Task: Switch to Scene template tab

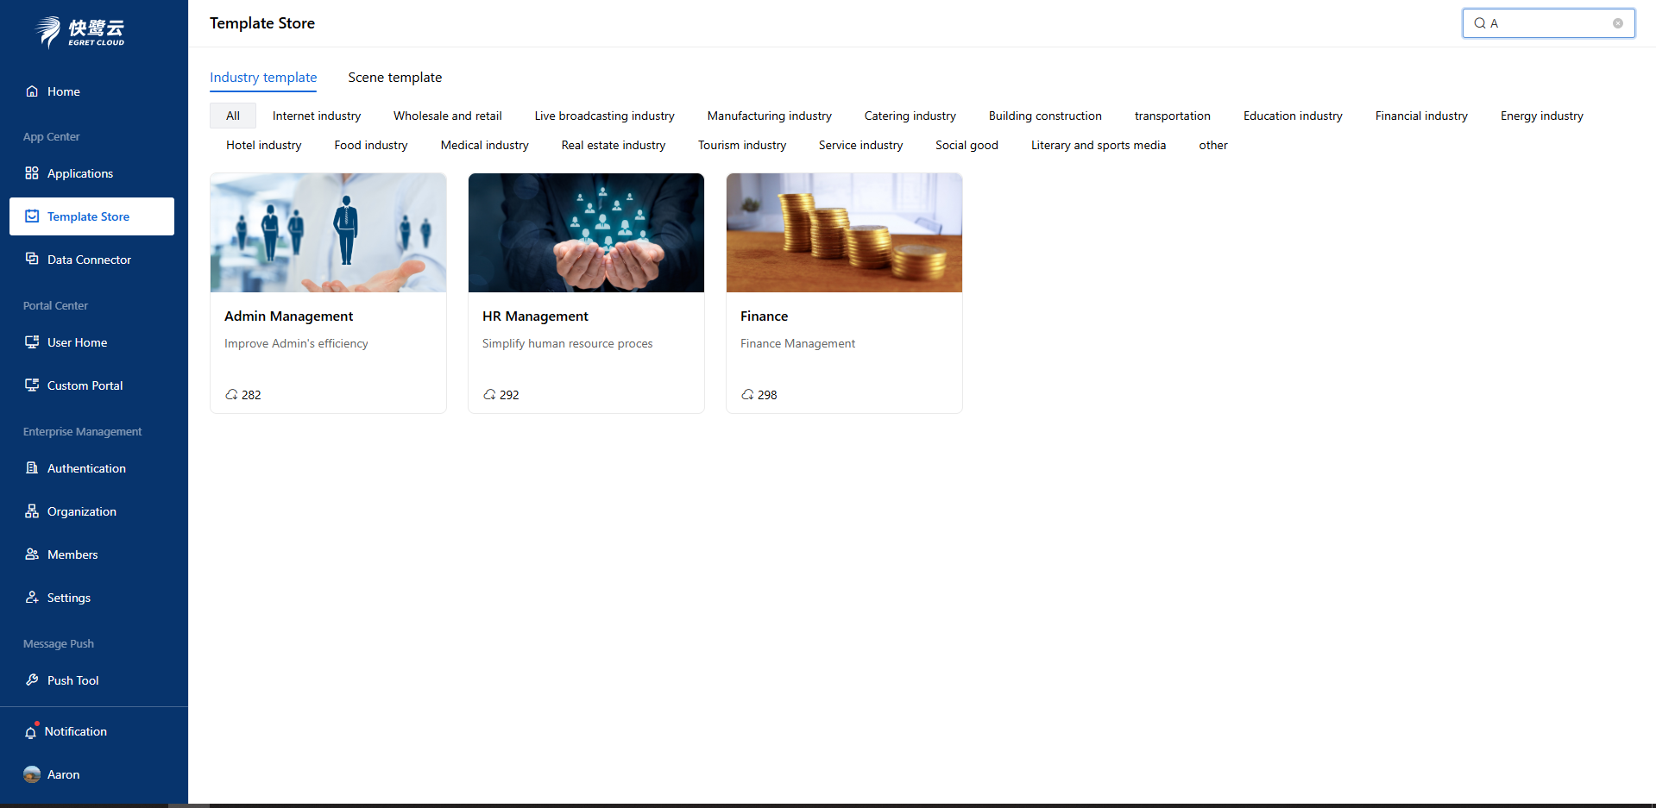Action: [x=394, y=78]
